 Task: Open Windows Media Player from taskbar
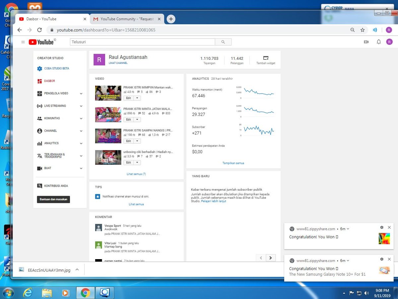[66, 293]
